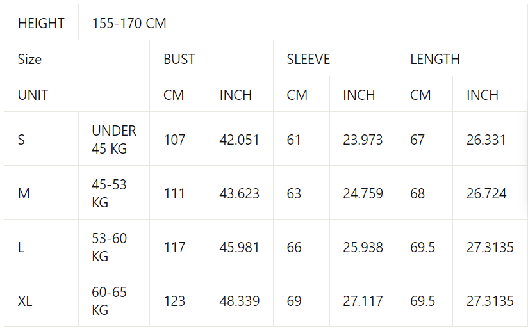
Task: Select sleeve value 23.973 inches
Action: (363, 140)
